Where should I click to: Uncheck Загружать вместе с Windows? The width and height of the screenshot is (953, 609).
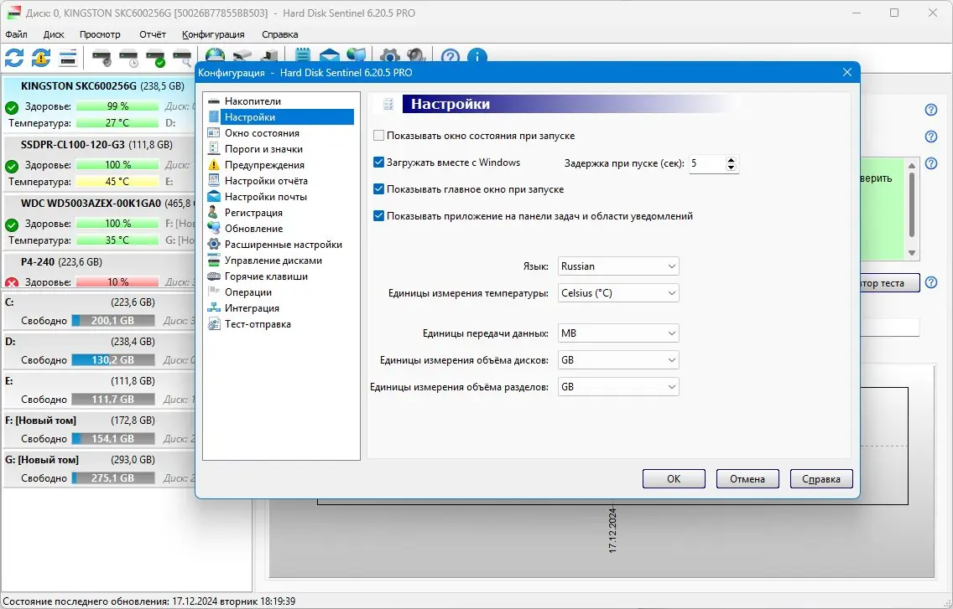pyautogui.click(x=378, y=163)
